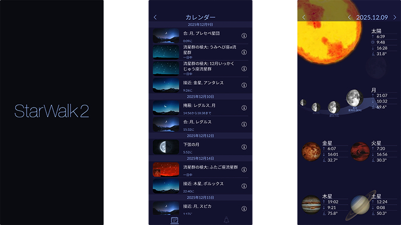Open 合: 月, レグルス event entry

coord(200,124)
